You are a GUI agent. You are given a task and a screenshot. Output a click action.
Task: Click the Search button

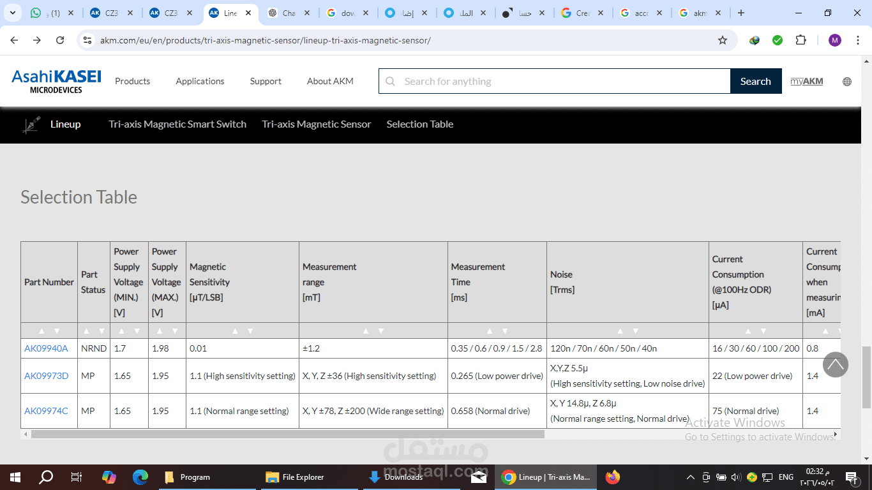[x=756, y=81]
